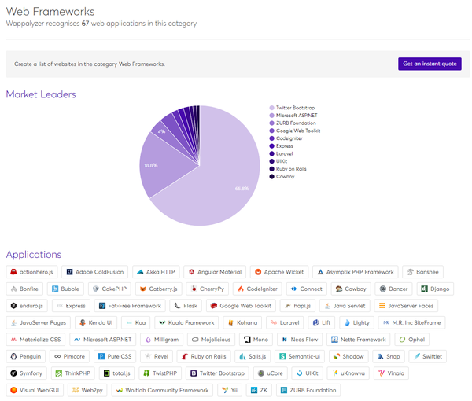472x401 pixels.
Task: Click the Angular Material shield icon
Action: (x=191, y=272)
